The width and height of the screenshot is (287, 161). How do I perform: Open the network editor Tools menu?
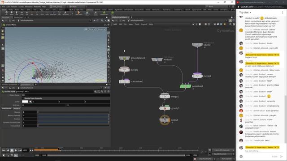(137, 24)
